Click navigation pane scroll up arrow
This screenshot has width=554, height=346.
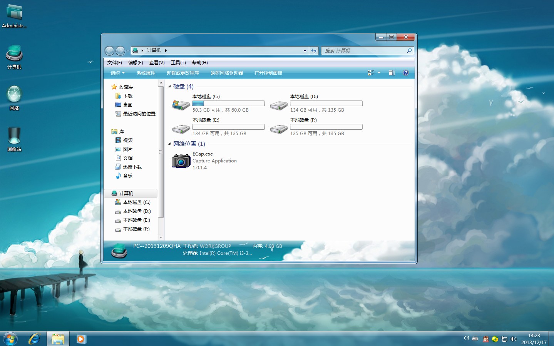161,83
